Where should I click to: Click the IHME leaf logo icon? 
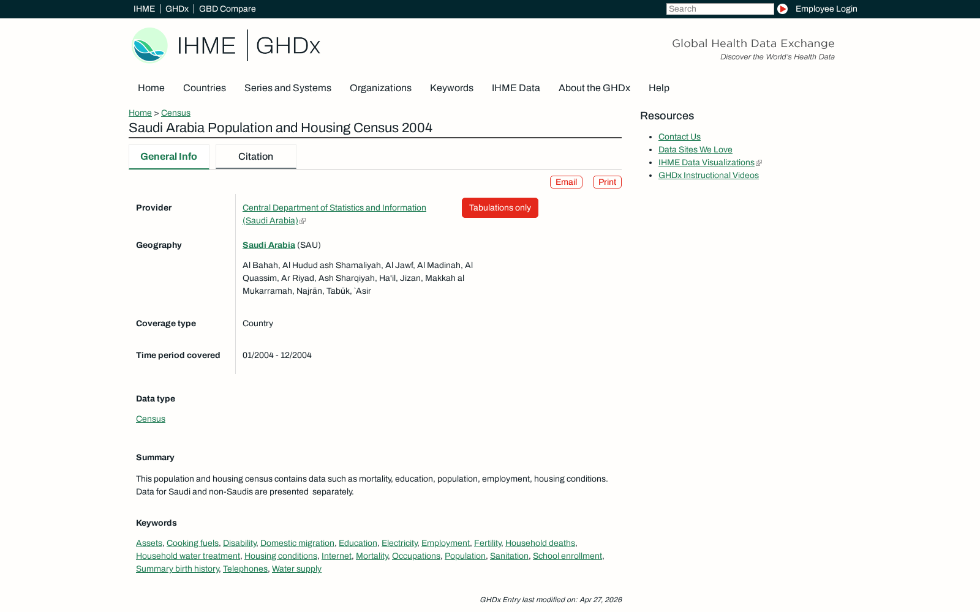click(x=149, y=45)
